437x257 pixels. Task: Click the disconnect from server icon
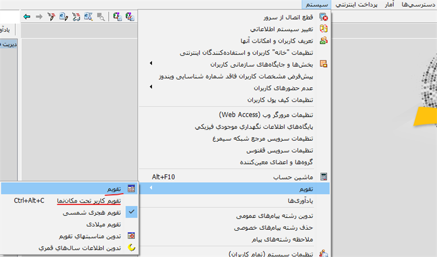pyautogui.click(x=323, y=16)
